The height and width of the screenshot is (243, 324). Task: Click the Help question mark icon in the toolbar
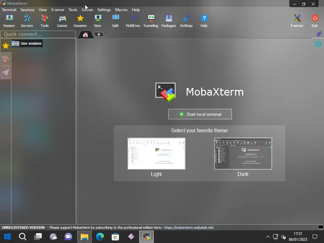coord(204,21)
